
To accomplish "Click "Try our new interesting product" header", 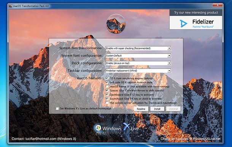I will pos(196,13).
